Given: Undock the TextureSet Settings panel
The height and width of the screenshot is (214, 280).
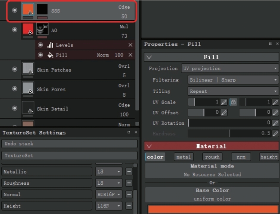Looking at the screenshot, I should click(129, 132).
